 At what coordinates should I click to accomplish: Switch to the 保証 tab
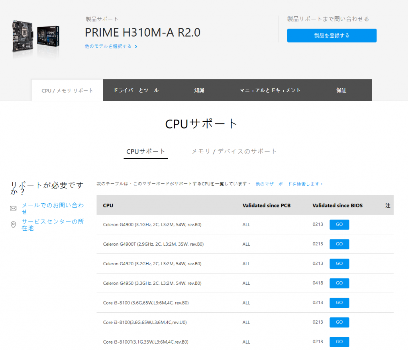coord(341,90)
